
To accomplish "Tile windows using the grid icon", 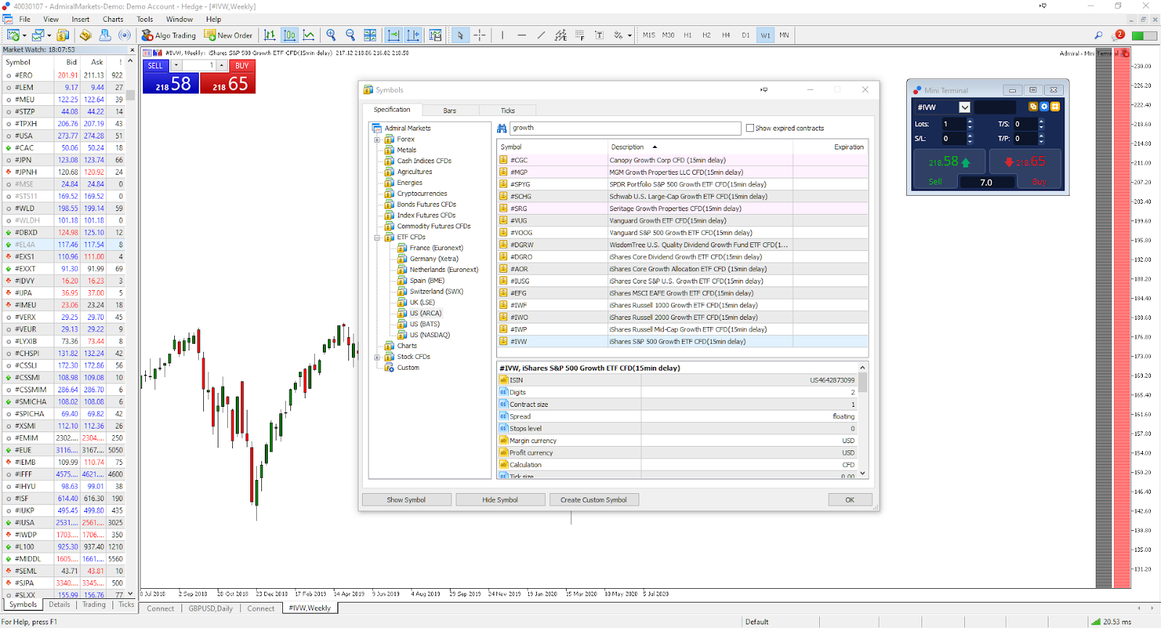I will point(370,35).
